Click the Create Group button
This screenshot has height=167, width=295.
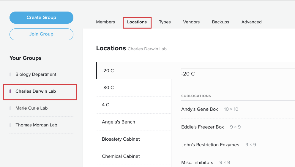41,18
